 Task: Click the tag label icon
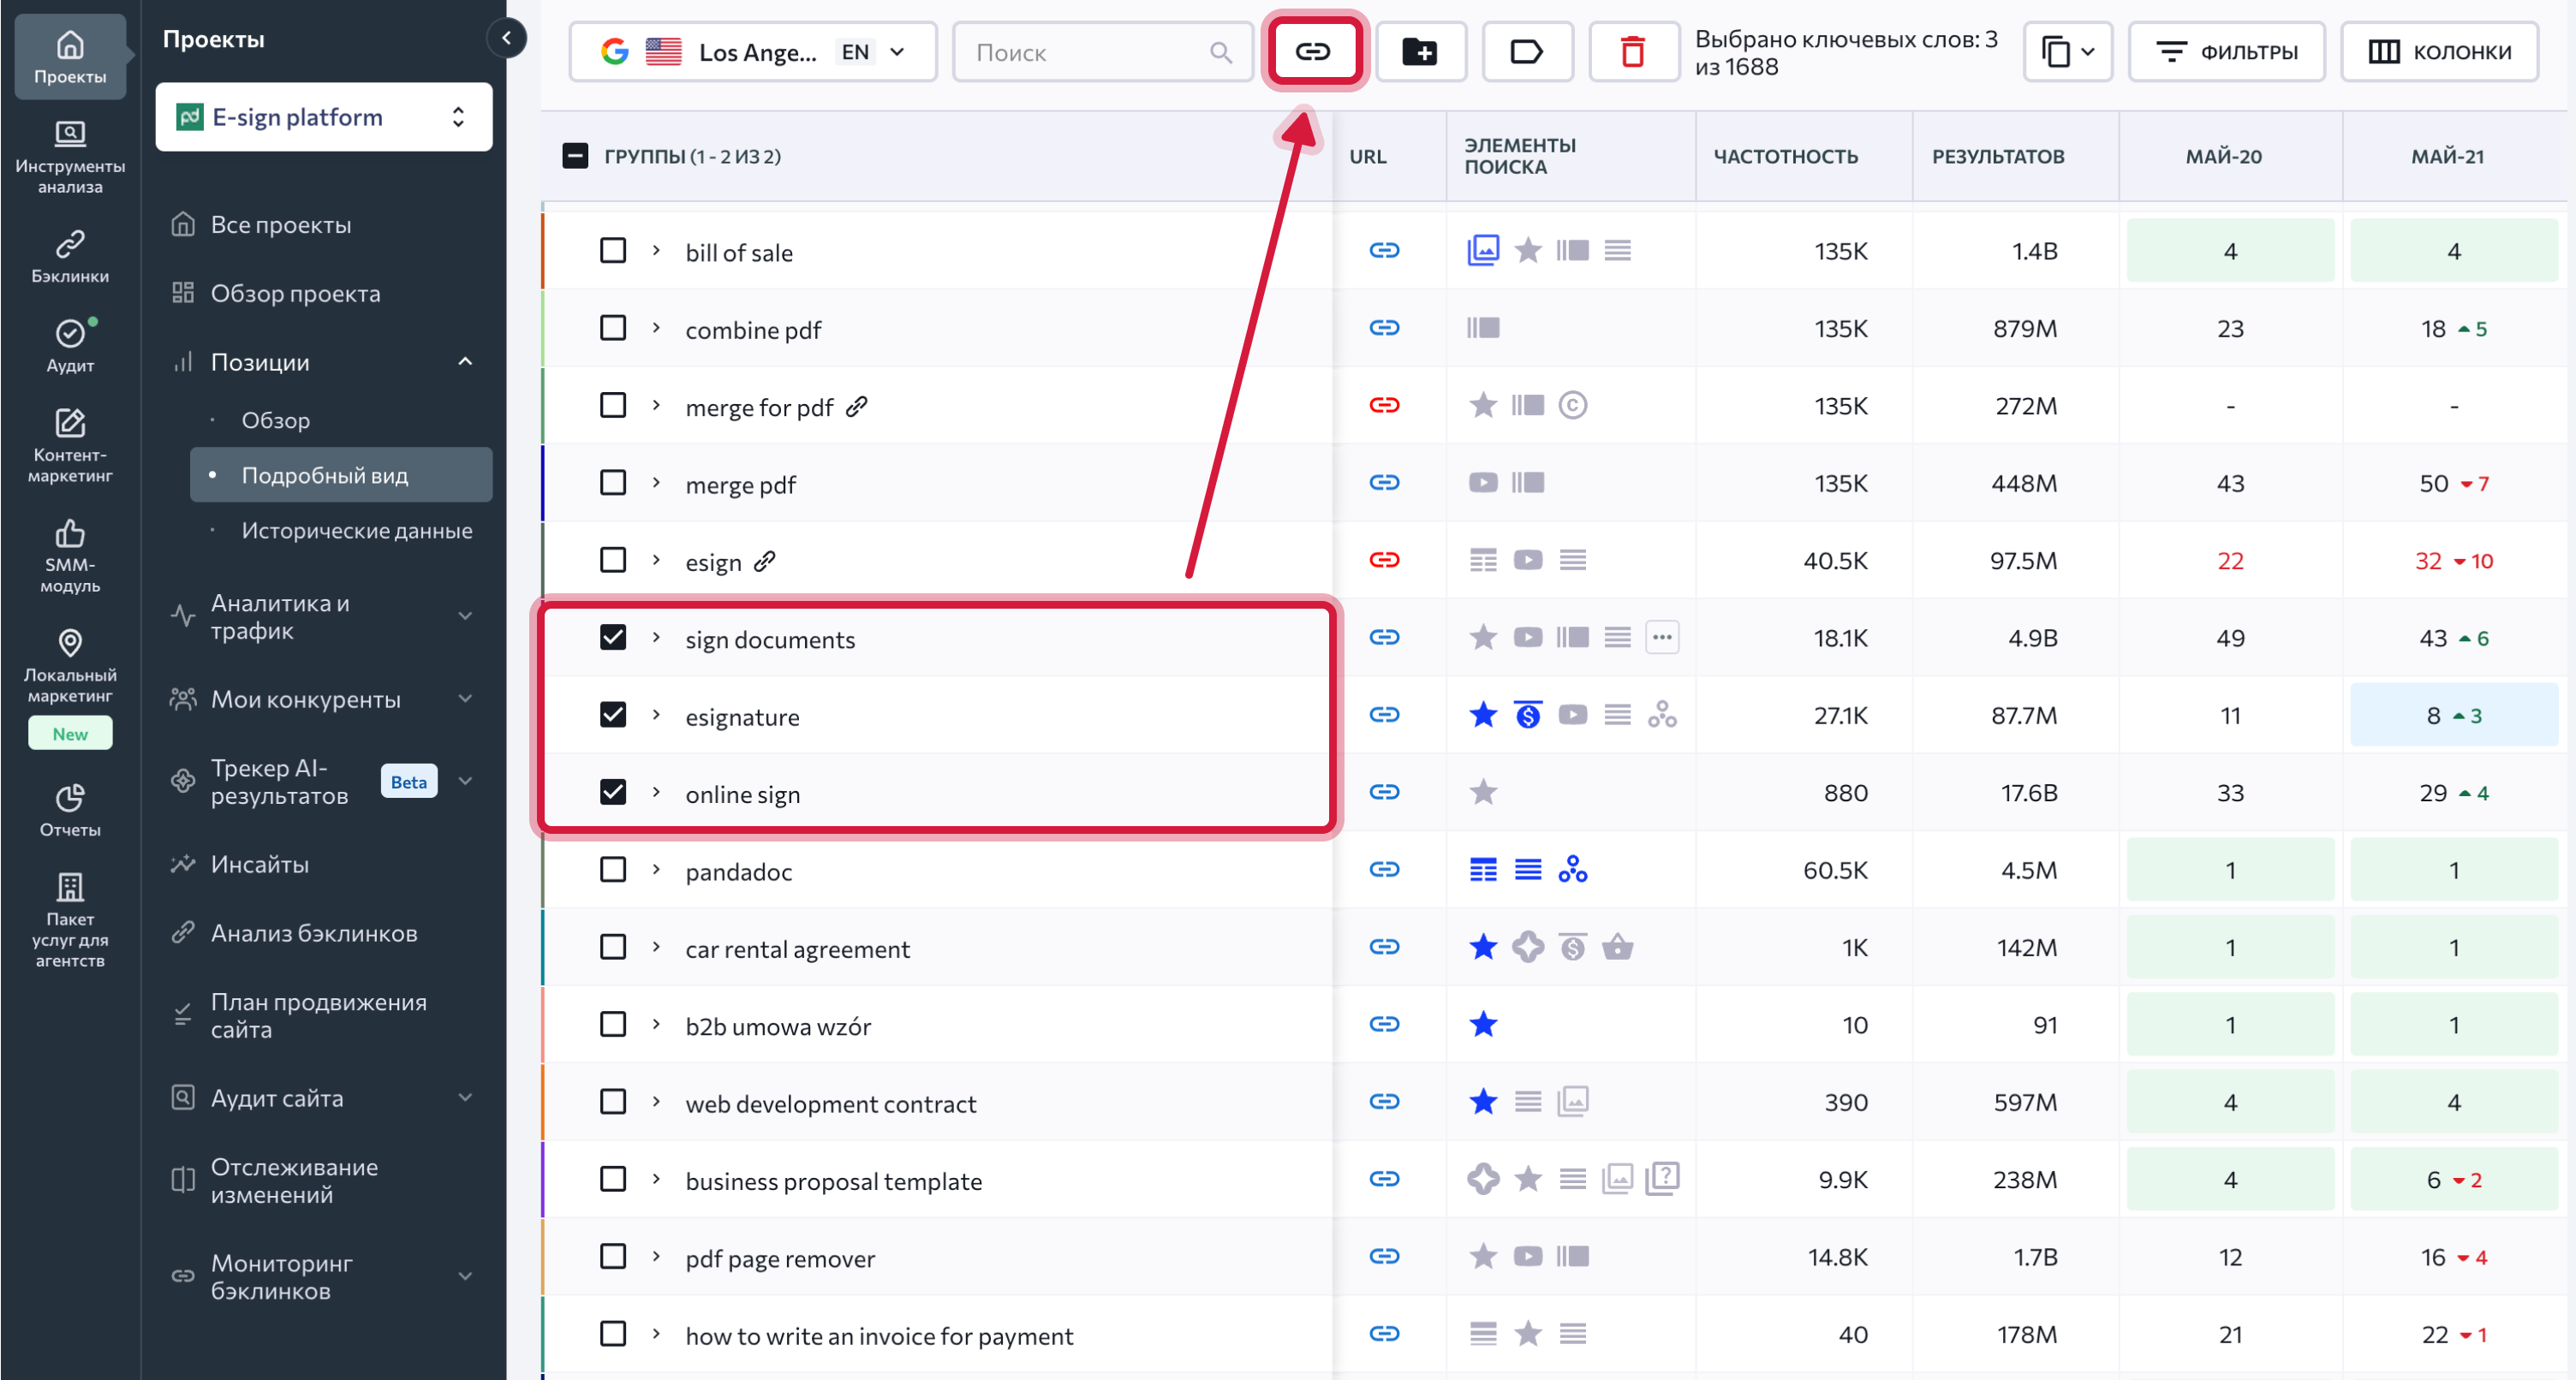(x=1526, y=51)
